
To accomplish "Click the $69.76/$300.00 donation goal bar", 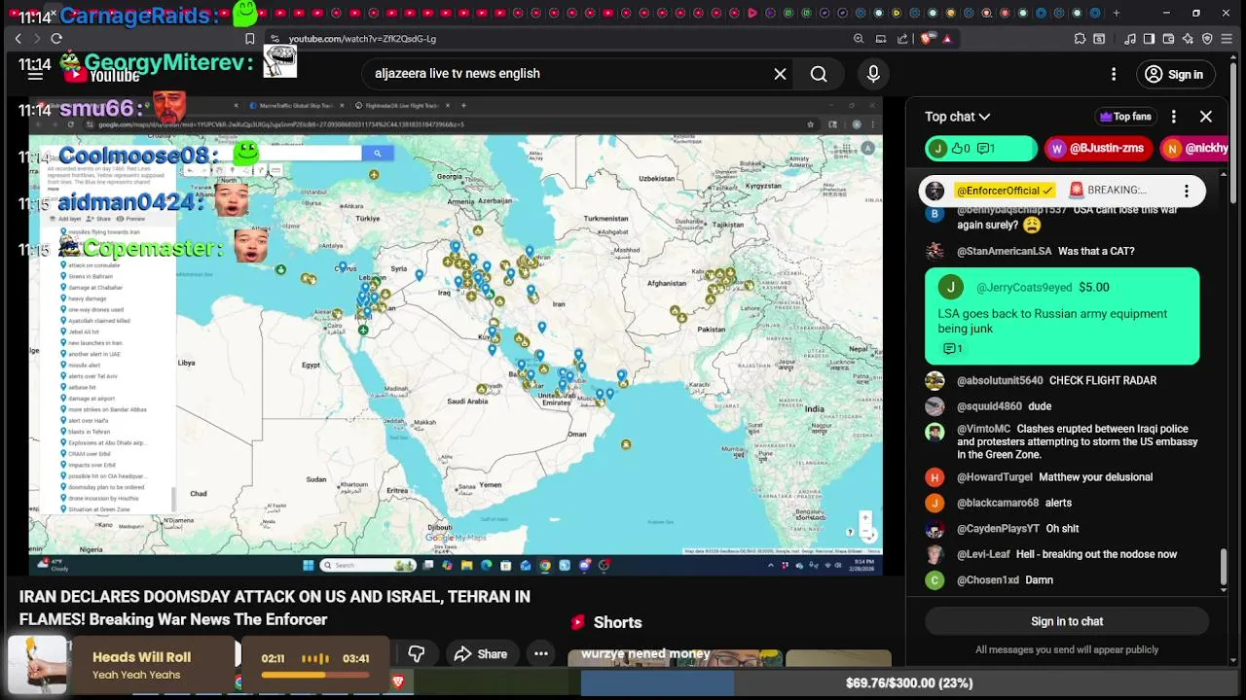I will click(x=909, y=683).
